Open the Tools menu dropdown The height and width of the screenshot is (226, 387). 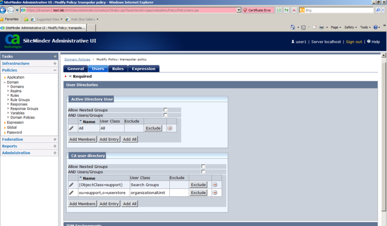[365, 27]
